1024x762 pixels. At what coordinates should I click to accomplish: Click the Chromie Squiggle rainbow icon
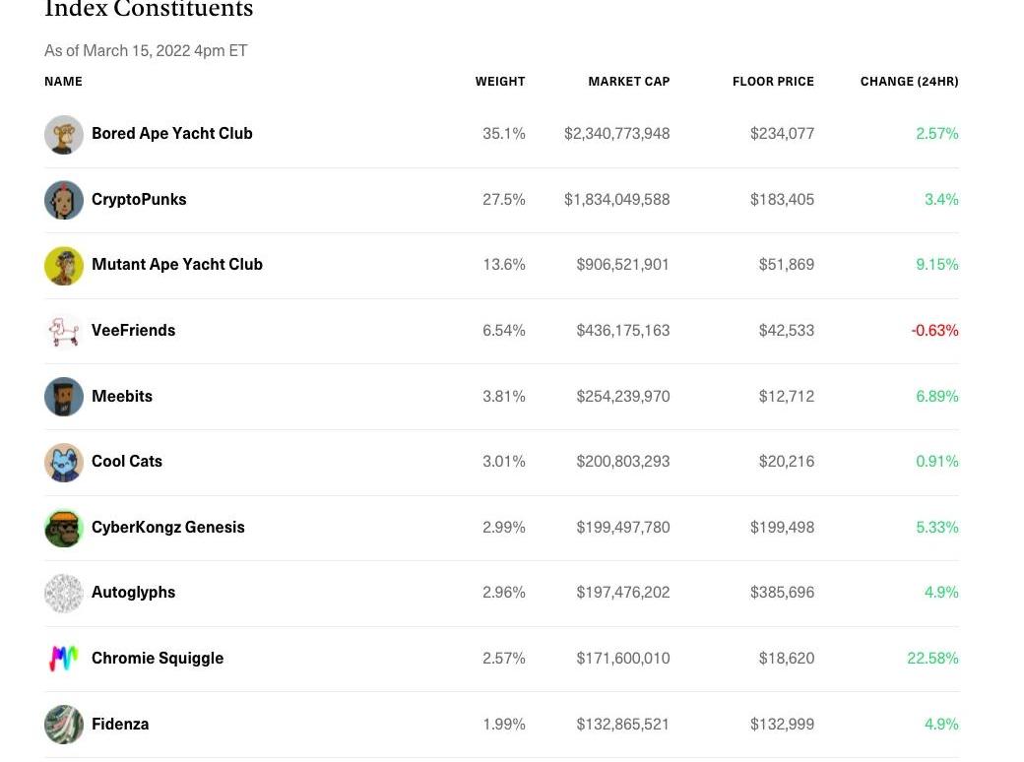pos(64,659)
